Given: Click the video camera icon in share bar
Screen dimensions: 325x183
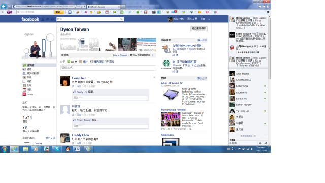Looking at the screenshot, I should pyautogui.click(x=107, y=62).
